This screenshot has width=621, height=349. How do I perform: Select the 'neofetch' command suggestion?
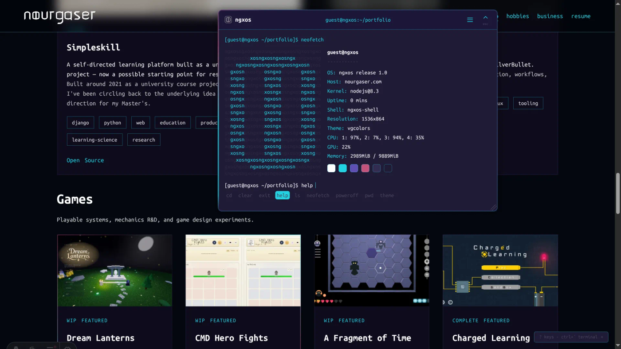tap(318, 195)
